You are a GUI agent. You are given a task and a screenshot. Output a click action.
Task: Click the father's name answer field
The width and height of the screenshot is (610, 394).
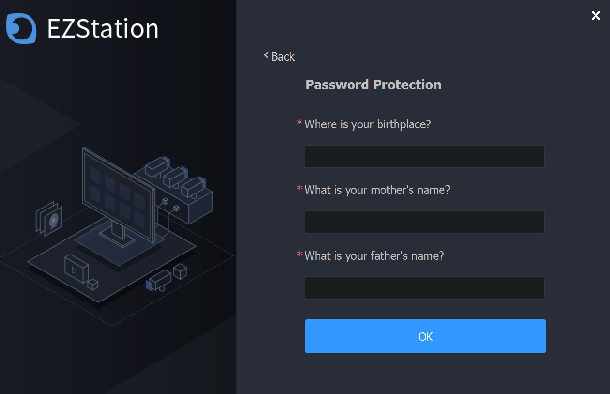(424, 287)
